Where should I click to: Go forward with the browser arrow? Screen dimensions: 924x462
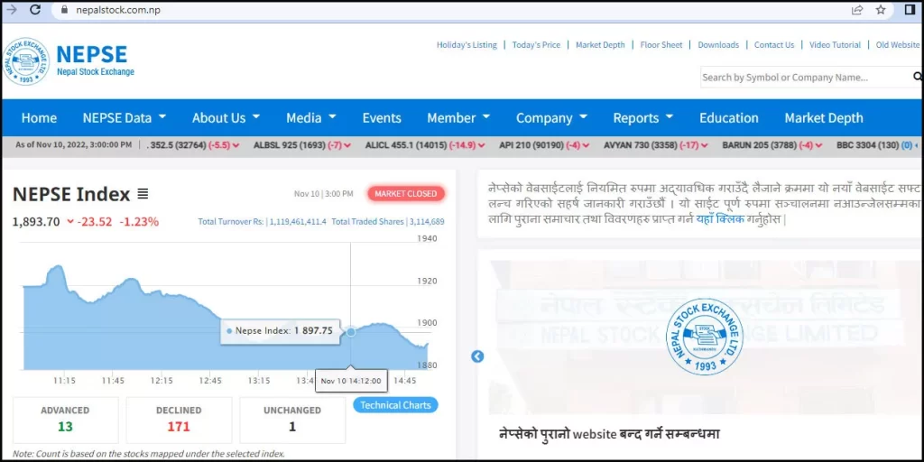point(11,9)
